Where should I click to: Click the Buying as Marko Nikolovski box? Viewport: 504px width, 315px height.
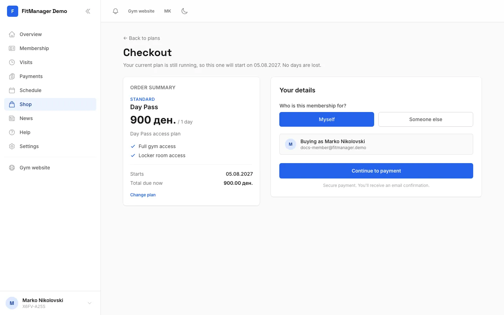tap(376, 144)
